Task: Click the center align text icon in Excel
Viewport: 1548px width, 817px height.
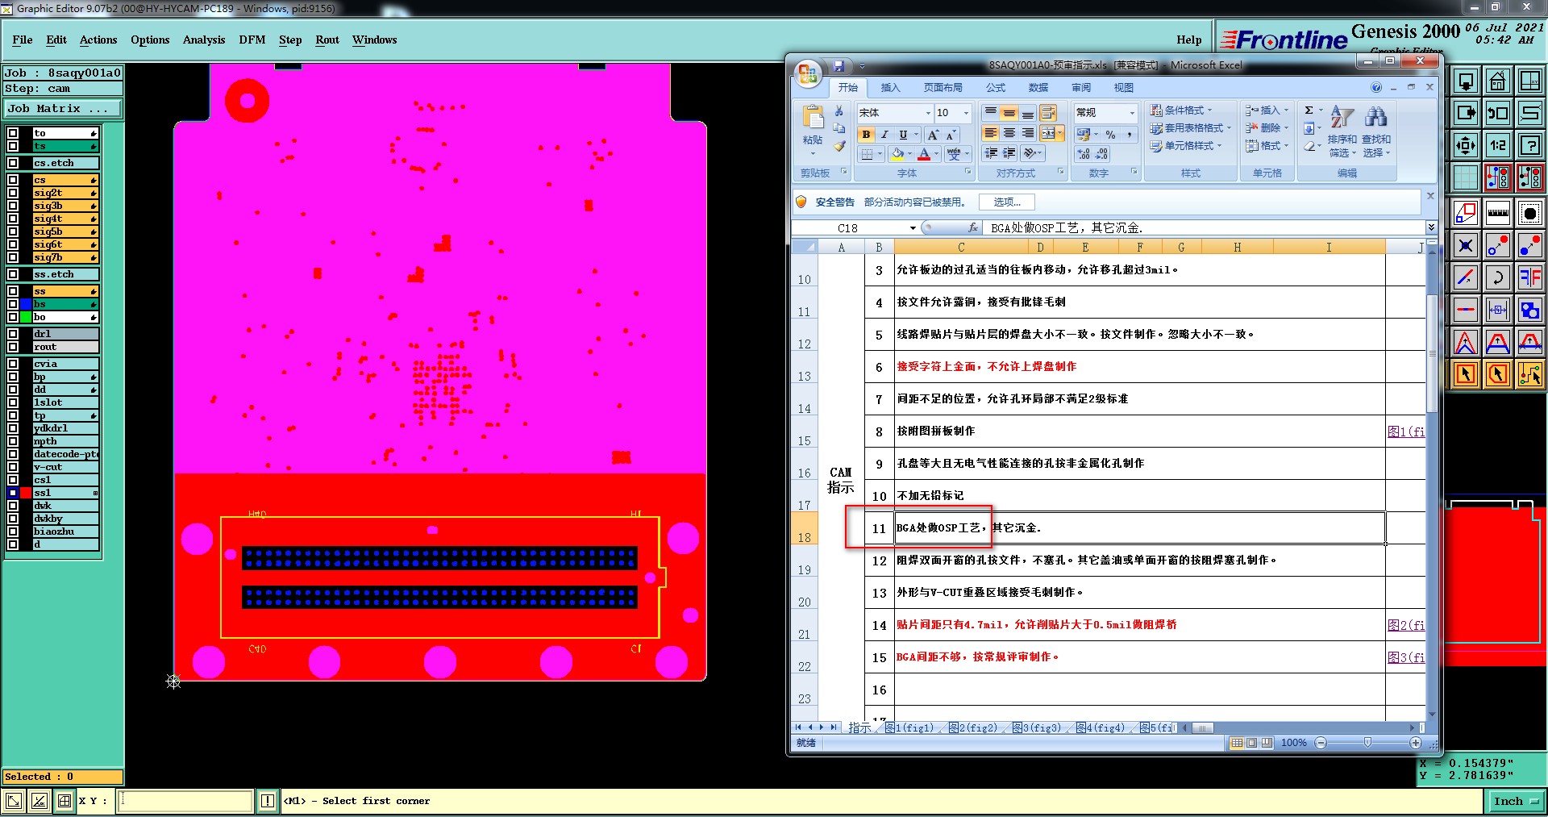Action: (x=1009, y=133)
